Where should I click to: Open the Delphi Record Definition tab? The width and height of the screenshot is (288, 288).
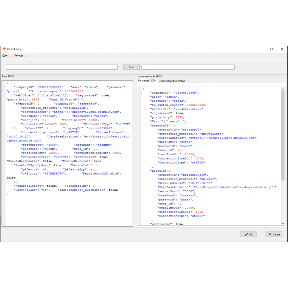(172, 81)
